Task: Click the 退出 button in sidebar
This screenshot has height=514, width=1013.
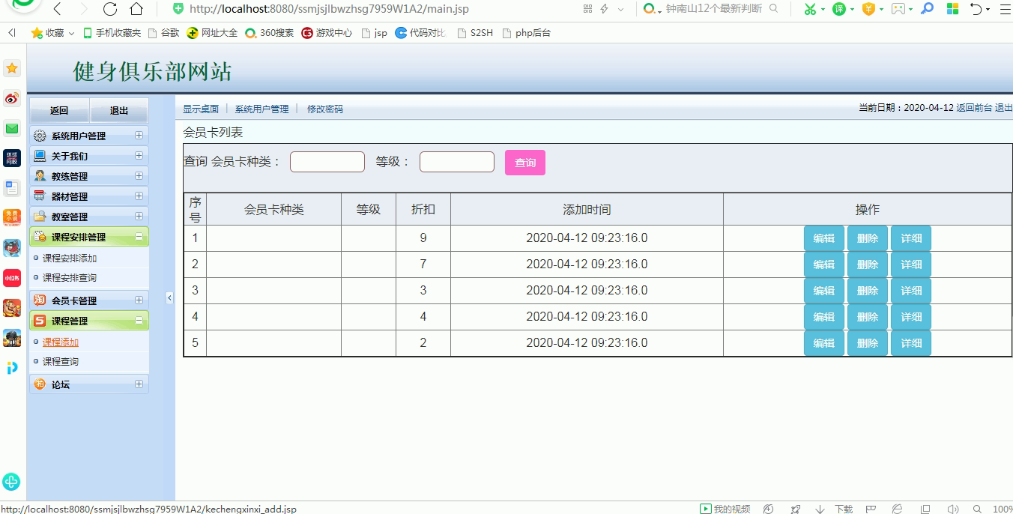Action: [x=119, y=110]
